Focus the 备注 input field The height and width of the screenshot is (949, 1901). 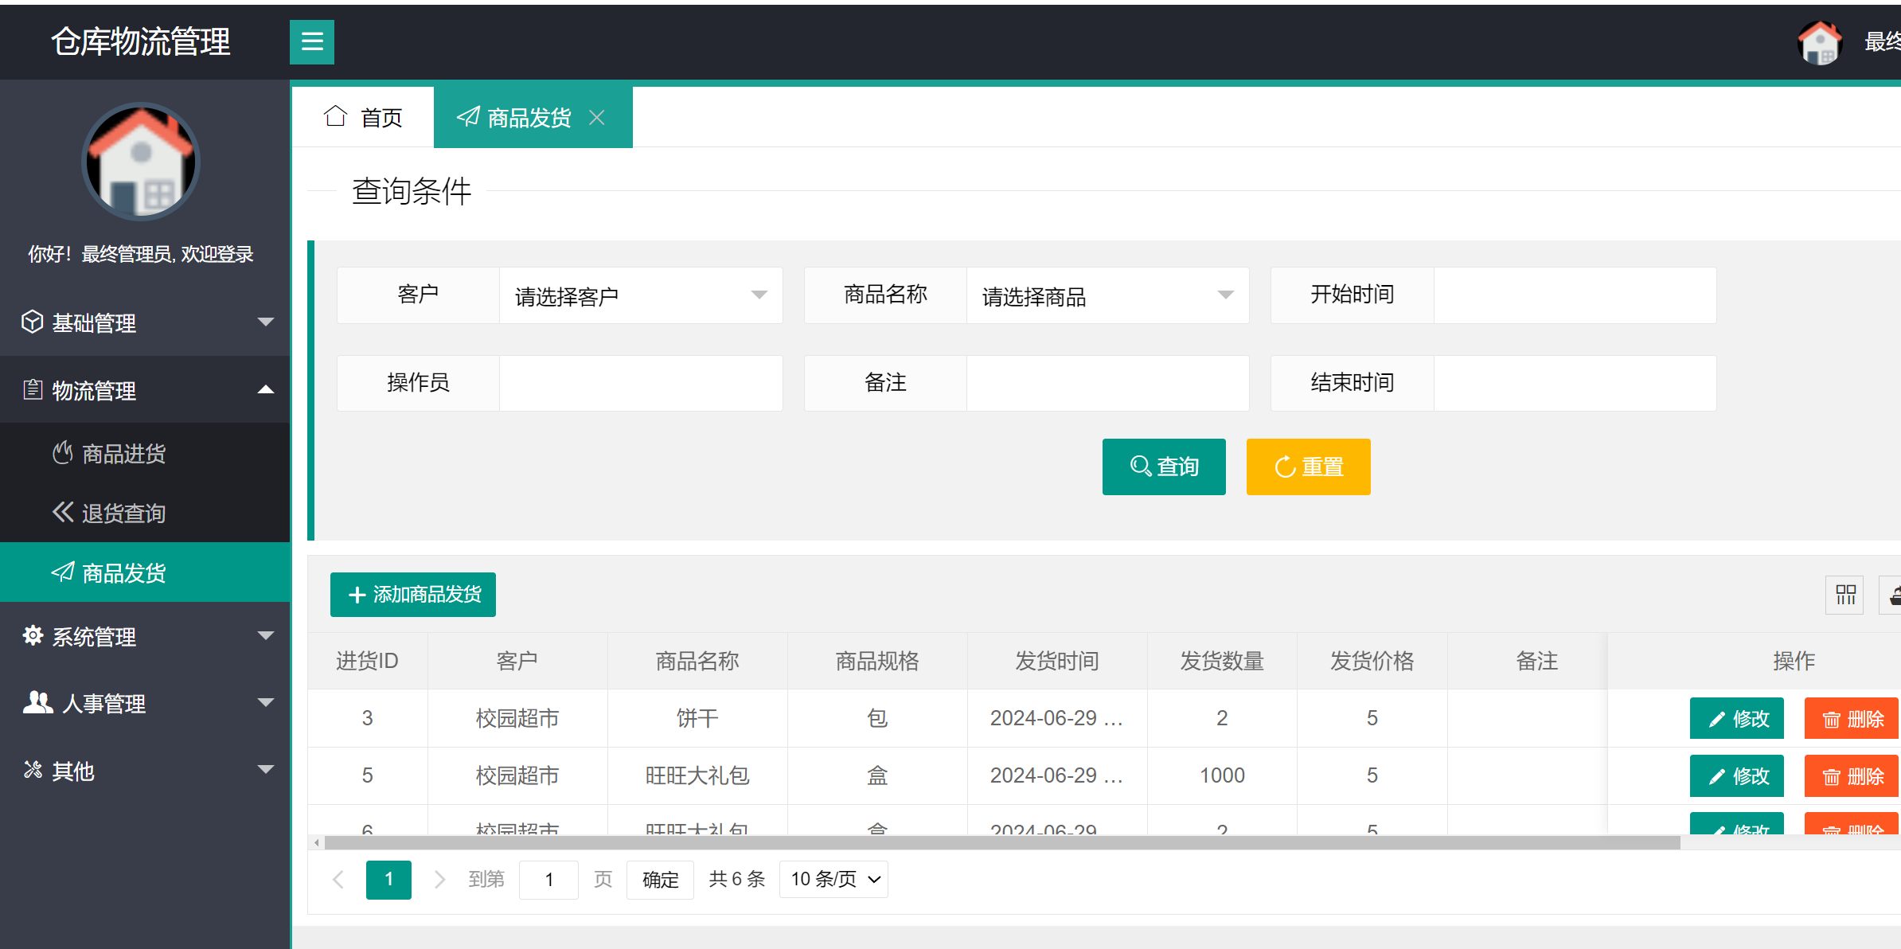[1107, 383]
